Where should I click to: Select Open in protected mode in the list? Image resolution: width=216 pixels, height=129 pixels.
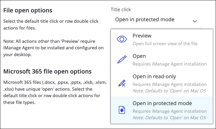[x=162, y=103]
